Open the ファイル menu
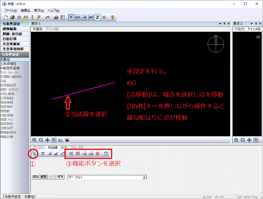This screenshot has width=263, height=199. 11,11
